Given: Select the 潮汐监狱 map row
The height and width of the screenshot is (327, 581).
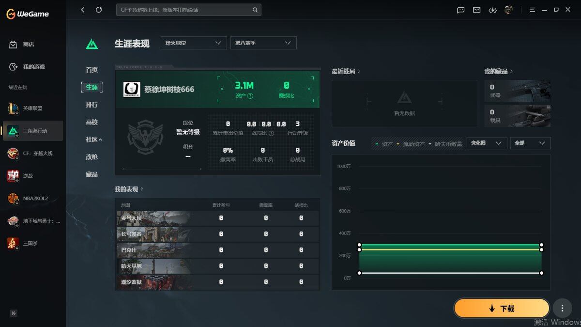Looking at the screenshot, I should [x=217, y=281].
